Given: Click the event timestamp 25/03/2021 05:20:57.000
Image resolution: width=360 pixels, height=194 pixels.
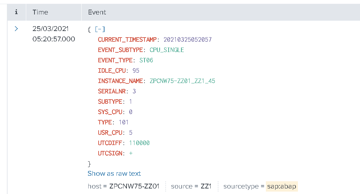Looking at the screenshot, I should [53, 34].
